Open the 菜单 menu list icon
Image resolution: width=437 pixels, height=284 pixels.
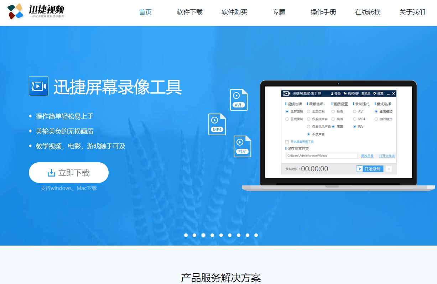(362, 94)
